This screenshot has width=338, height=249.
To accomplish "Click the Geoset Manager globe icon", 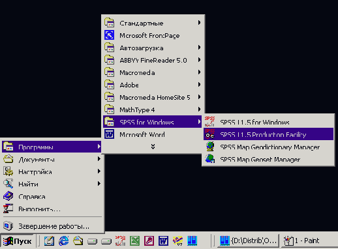I will 210,159.
